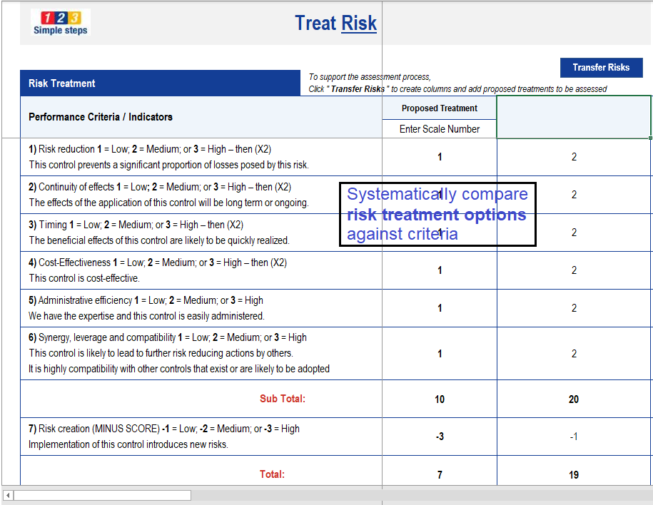Select Cost-Effectiveness score cell showing 1

pyautogui.click(x=440, y=270)
